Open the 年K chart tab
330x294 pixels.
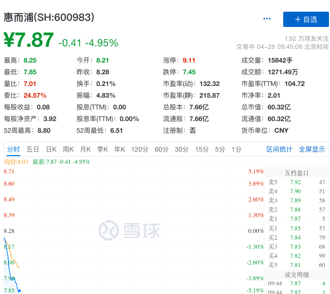119,150
